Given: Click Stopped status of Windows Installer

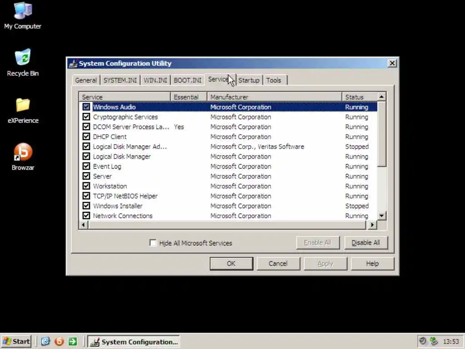Looking at the screenshot, I should pyautogui.click(x=357, y=206).
